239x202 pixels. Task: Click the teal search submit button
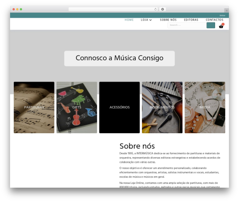click(211, 25)
